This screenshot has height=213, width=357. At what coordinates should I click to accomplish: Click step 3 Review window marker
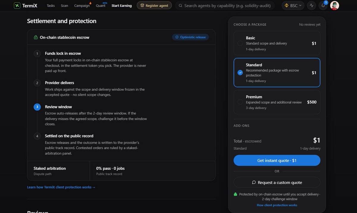(x=37, y=107)
